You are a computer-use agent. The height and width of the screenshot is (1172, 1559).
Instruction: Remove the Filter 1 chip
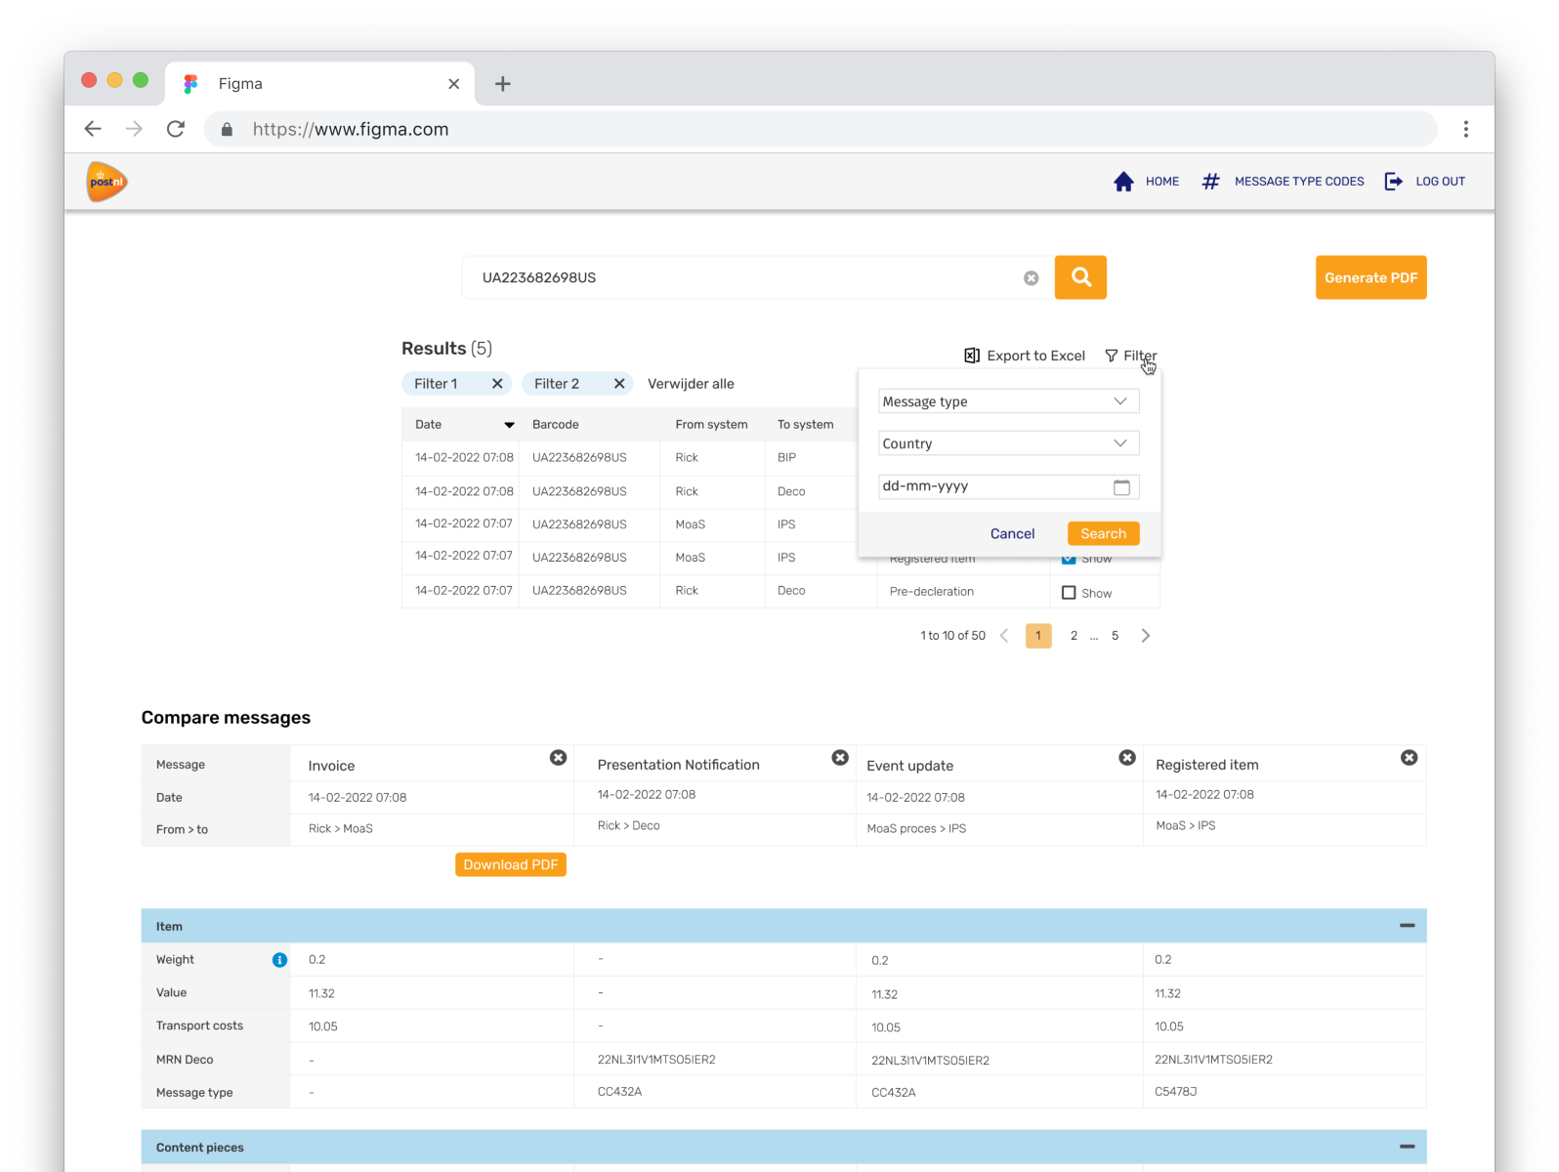pos(497,384)
